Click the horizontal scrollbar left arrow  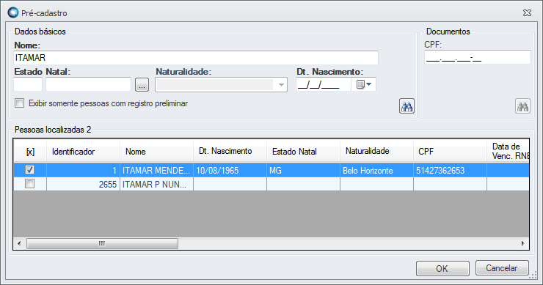pyautogui.click(x=19, y=243)
